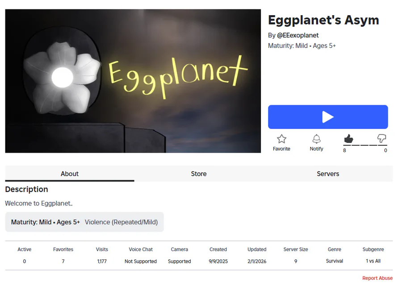Viewport: 402px width, 291px height.
Task: Switch to the About tab
Action: pos(70,174)
